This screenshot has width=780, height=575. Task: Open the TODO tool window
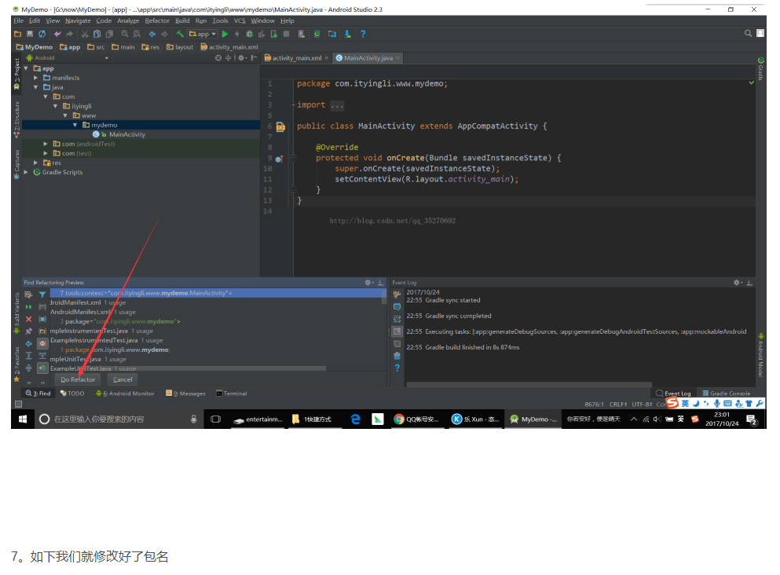point(72,394)
